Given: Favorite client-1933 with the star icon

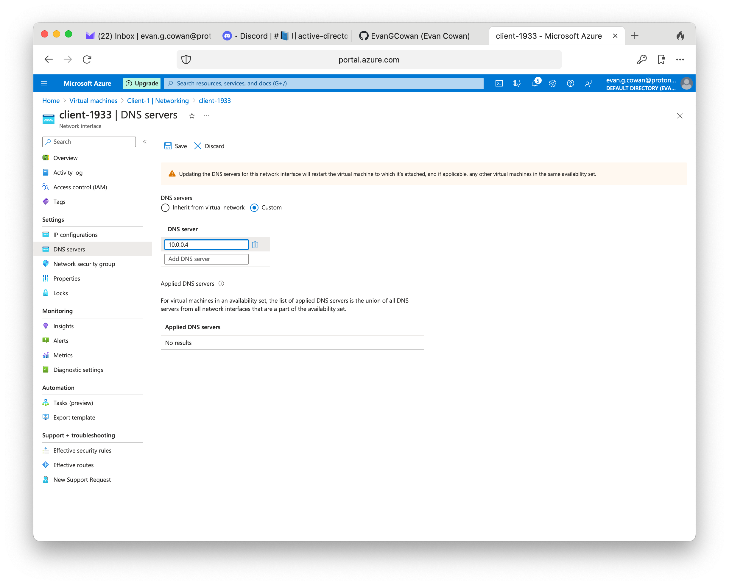Looking at the screenshot, I should coord(192,115).
